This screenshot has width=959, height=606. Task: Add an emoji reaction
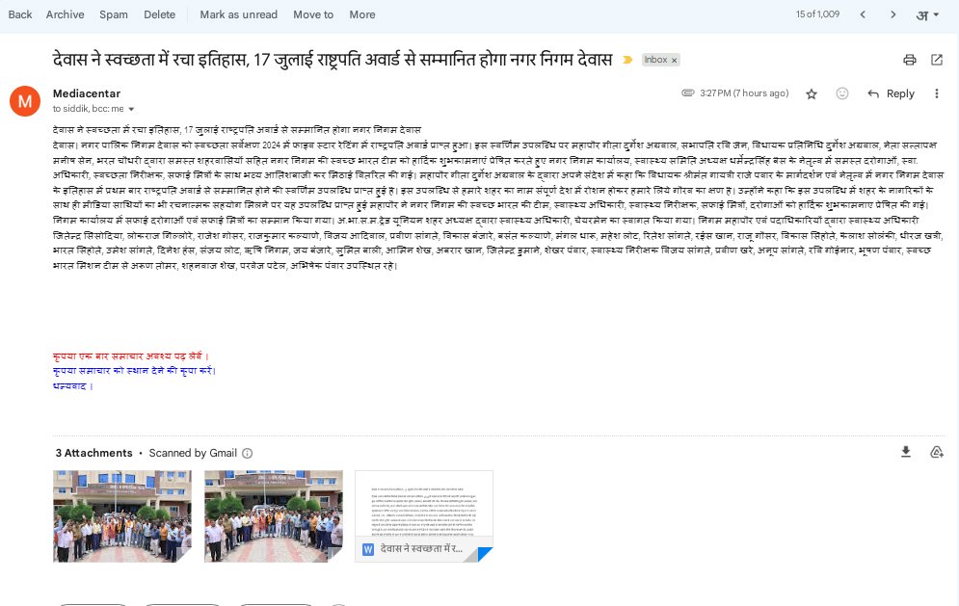pyautogui.click(x=842, y=93)
